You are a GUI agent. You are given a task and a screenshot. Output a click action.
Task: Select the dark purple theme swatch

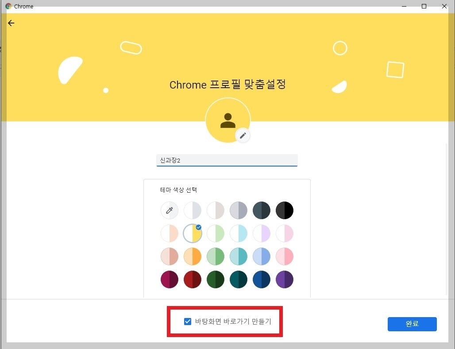click(285, 279)
